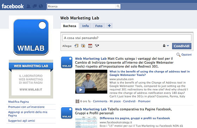Click the www.youtube.com source text
197x128 pixels.
coord(121,79)
